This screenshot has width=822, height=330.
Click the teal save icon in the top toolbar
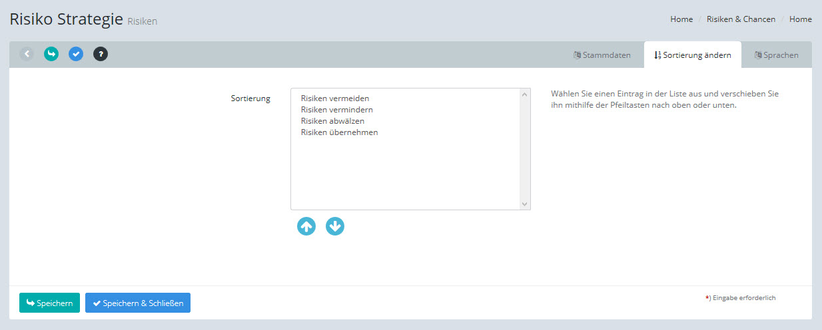(x=51, y=54)
